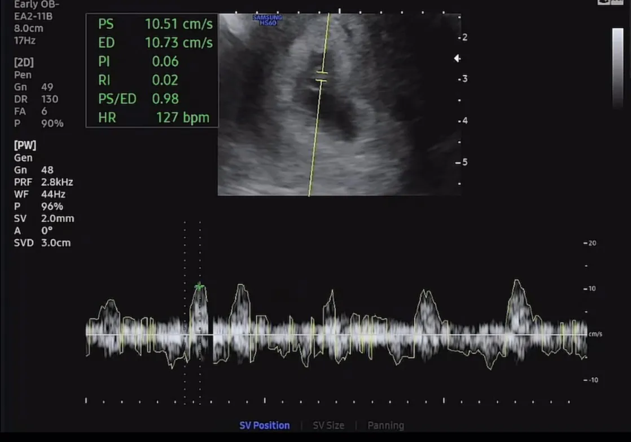Viewport: 631px width, 442px height.
Task: Click the 20 mark on velocity scale
Action: [593, 243]
